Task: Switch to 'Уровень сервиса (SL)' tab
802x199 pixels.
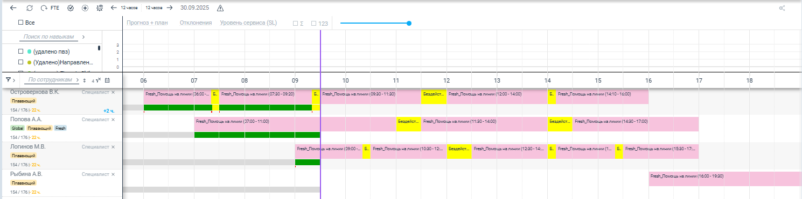Action: (248, 23)
